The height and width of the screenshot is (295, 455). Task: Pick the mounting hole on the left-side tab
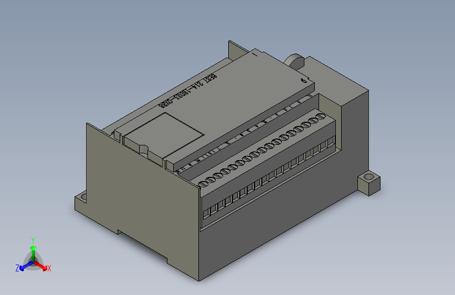point(84,197)
